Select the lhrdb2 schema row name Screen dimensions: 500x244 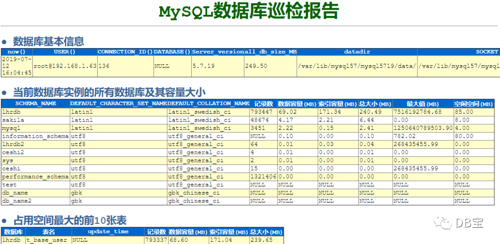click(x=36, y=144)
